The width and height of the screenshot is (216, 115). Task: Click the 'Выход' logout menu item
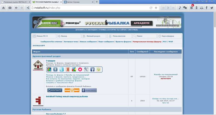tap(69, 36)
